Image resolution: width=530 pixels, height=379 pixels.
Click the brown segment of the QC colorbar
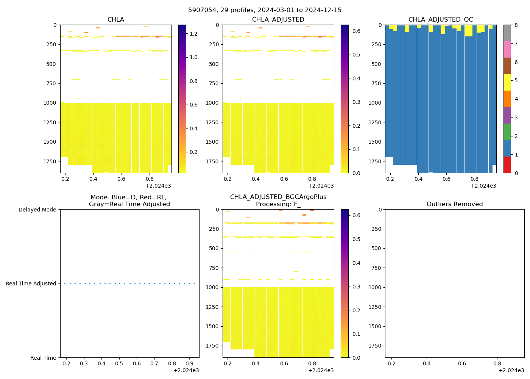507,66
